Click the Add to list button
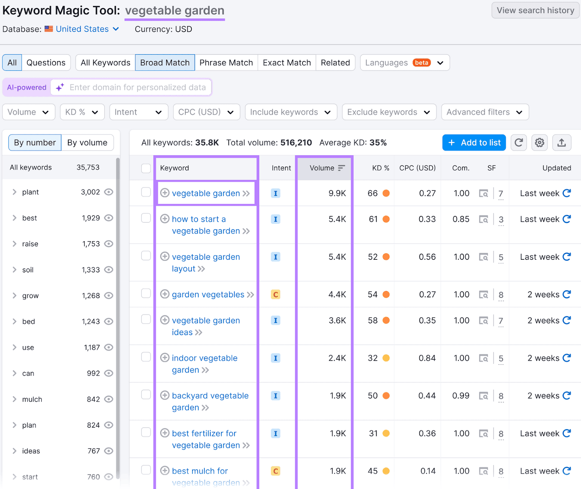This screenshot has height=489, width=581. tap(474, 143)
